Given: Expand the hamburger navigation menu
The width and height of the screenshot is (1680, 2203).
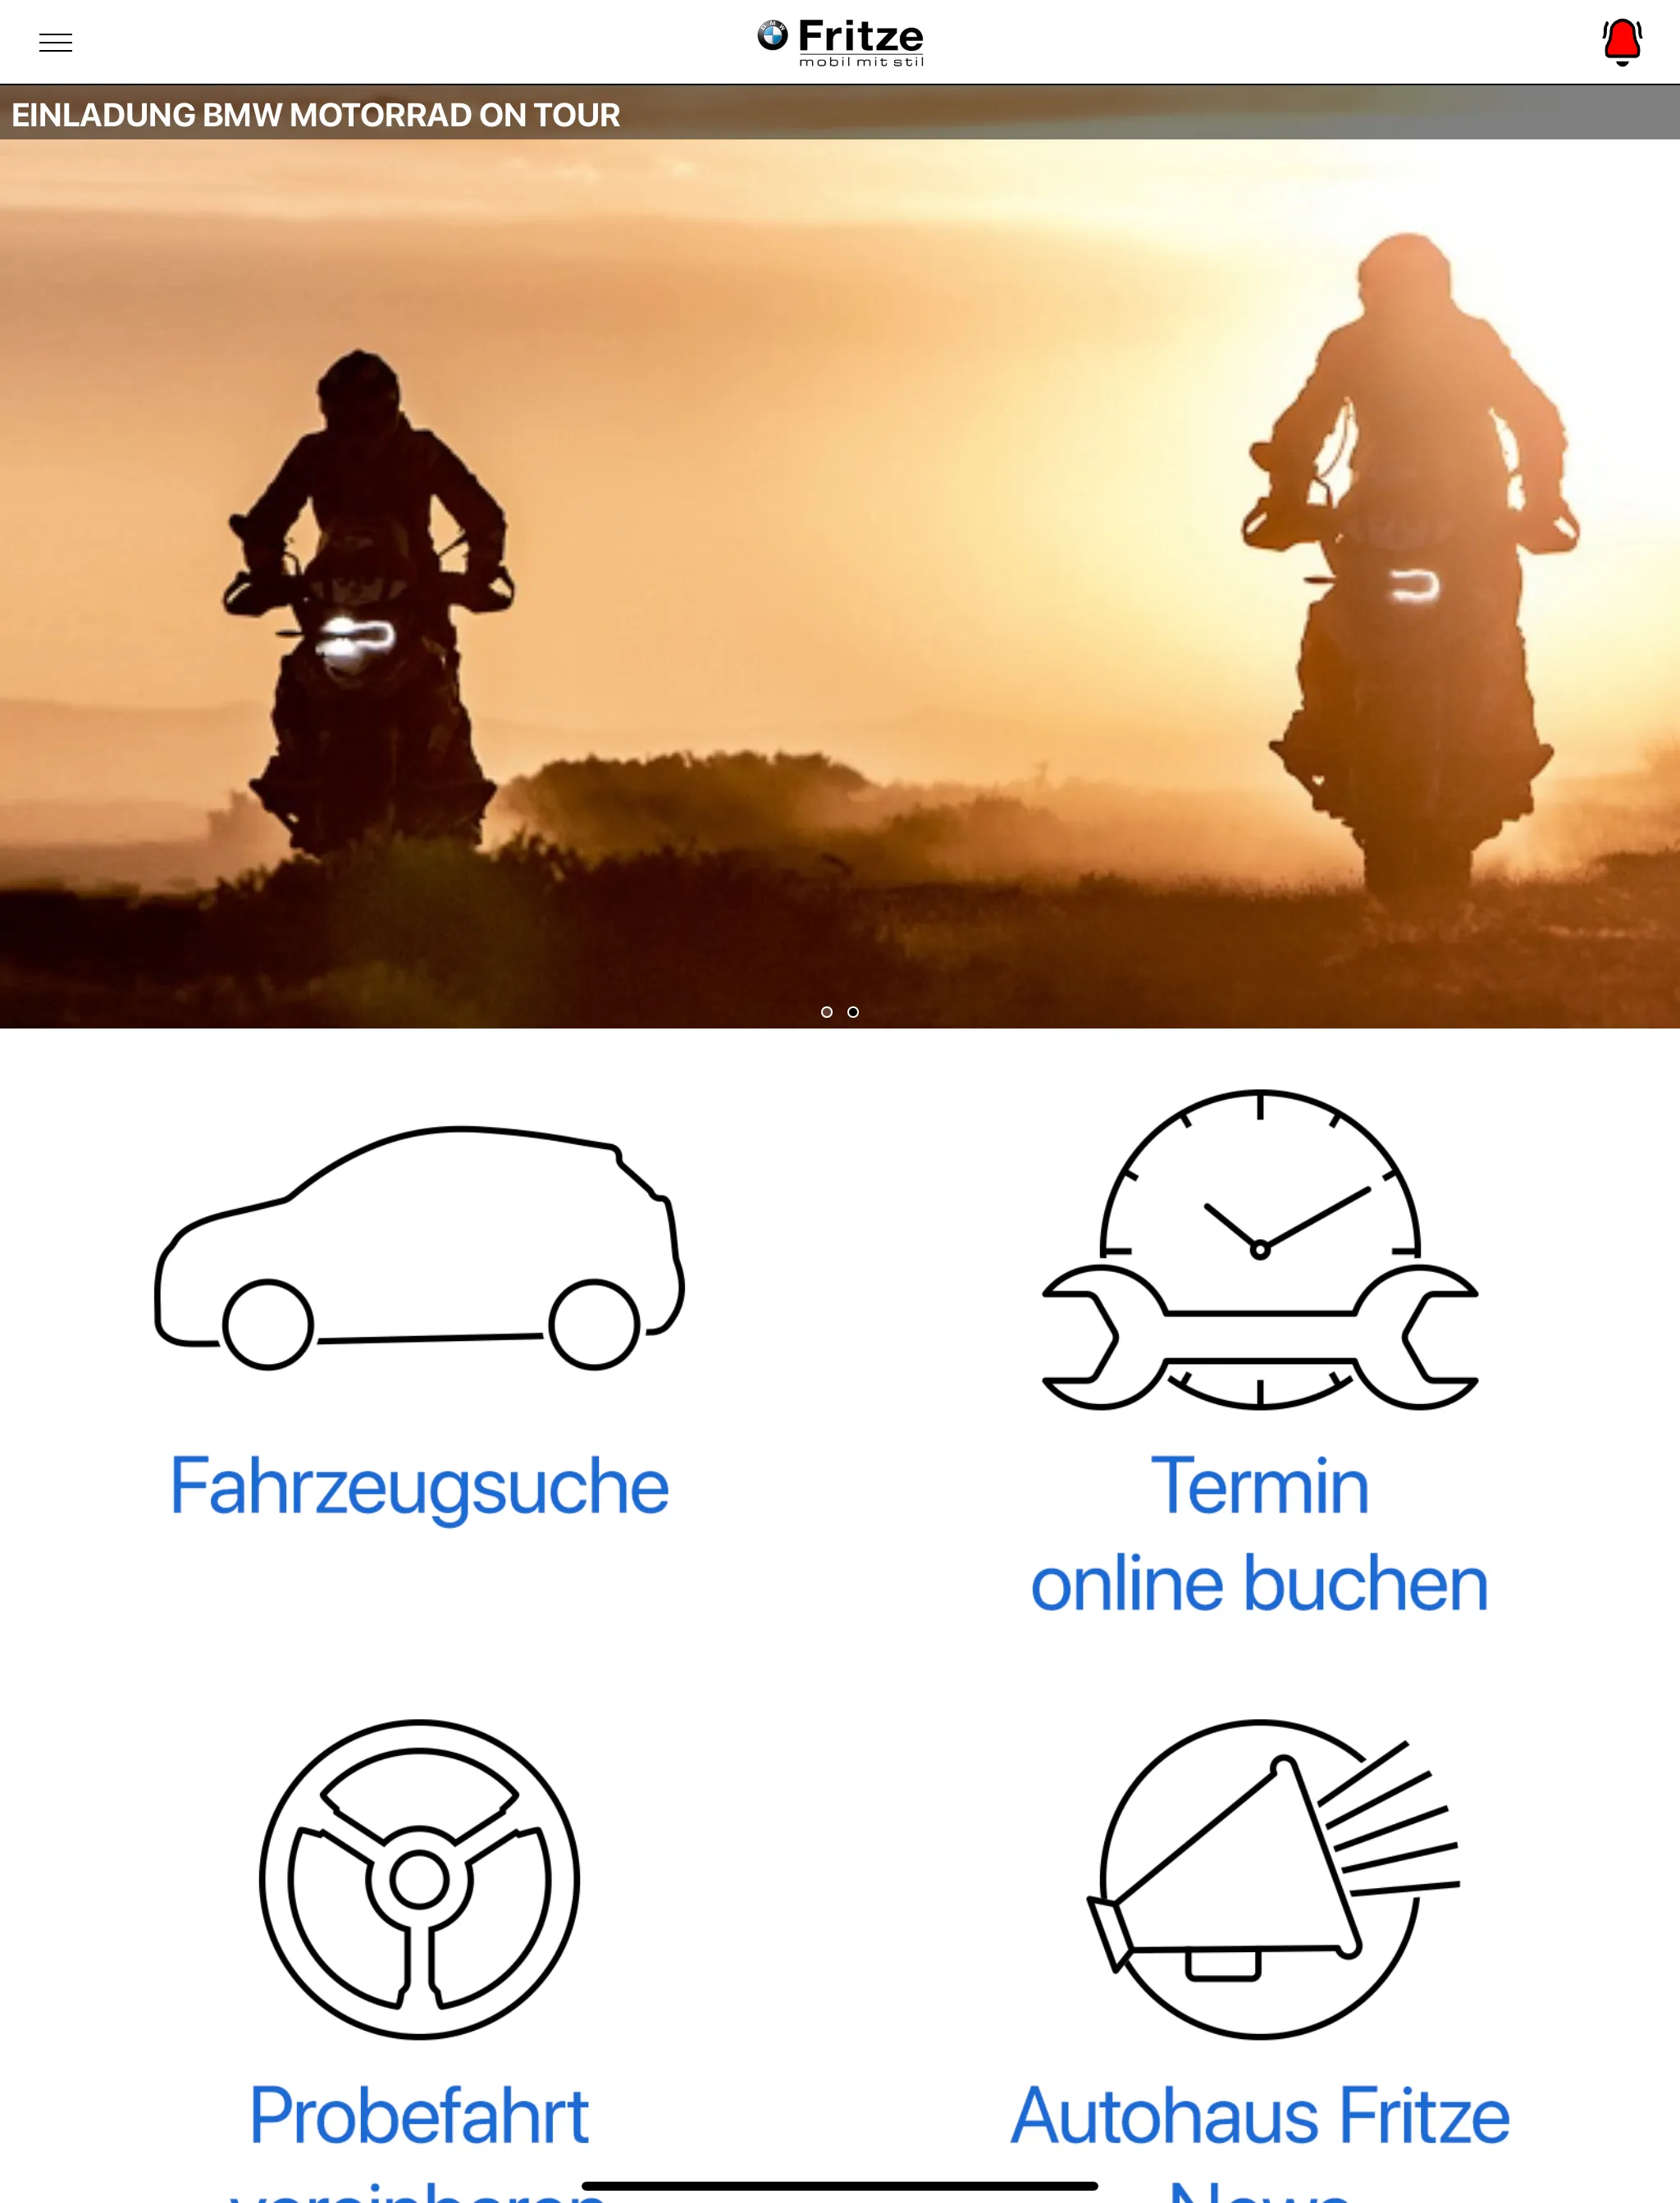Looking at the screenshot, I should [x=55, y=43].
